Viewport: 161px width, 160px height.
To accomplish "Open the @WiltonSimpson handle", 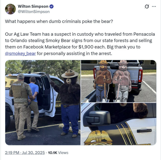I will 34,12.
